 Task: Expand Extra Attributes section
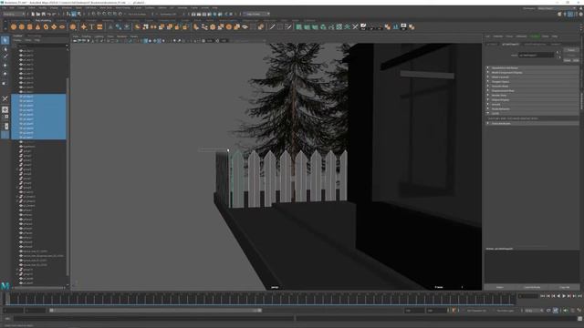tap(533, 123)
